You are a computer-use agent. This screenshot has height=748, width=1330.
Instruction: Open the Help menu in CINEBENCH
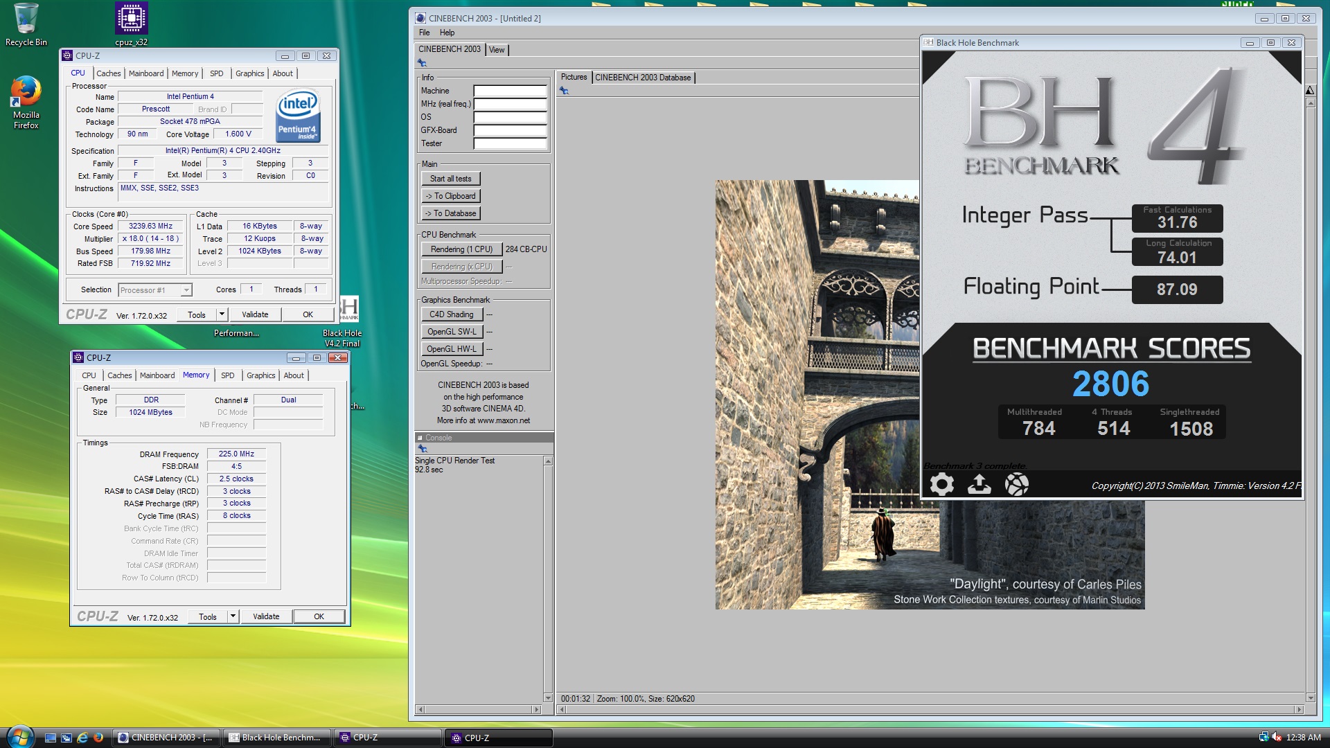click(447, 33)
